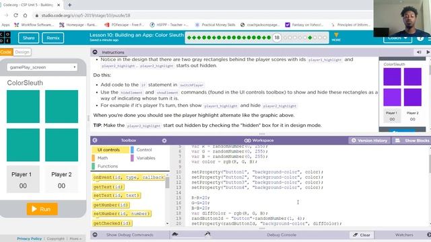Click the ColorSleuth example thumbnail image
Viewport: 431px width, 242px height.
pyautogui.click(x=403, y=95)
